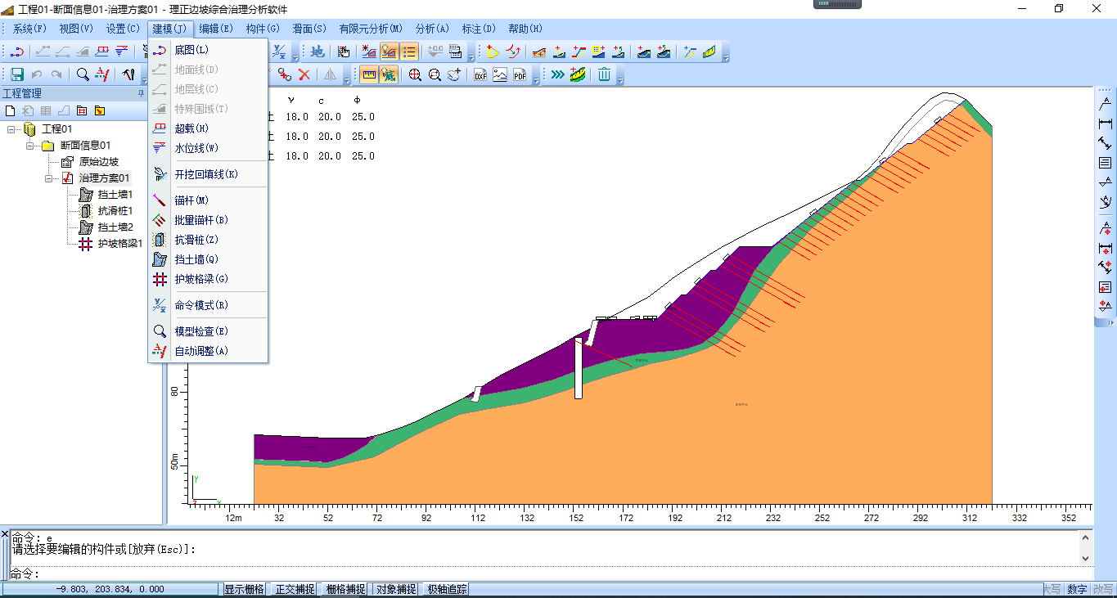Close the command panel with X
Image resolution: width=1117 pixels, height=598 pixels.
click(x=5, y=534)
